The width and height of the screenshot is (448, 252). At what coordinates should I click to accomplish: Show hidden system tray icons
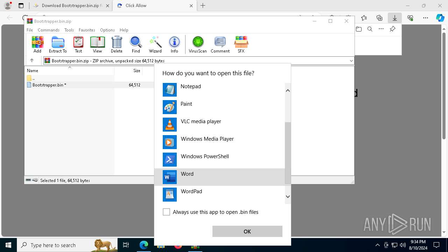pyautogui.click(x=377, y=245)
